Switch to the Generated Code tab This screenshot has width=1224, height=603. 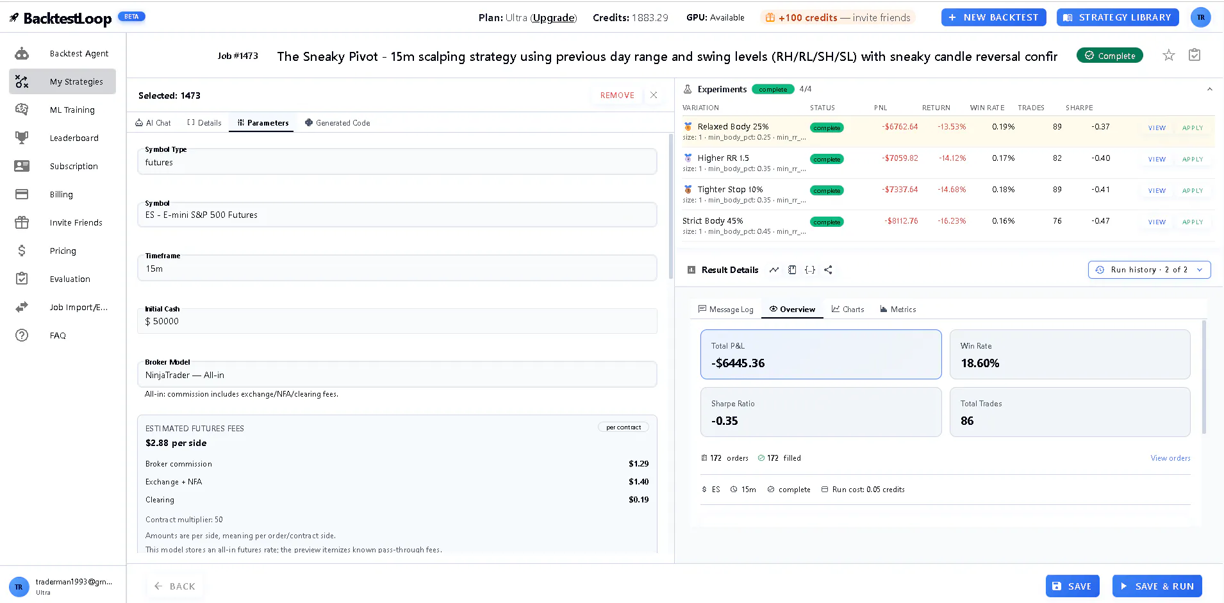point(338,123)
